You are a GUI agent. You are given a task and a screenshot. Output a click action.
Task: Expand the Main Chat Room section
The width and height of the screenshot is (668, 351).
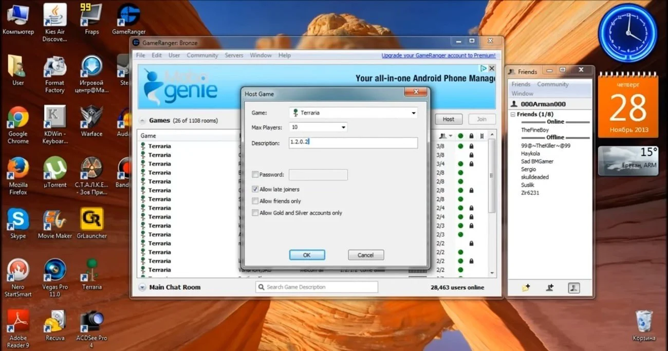pos(142,287)
